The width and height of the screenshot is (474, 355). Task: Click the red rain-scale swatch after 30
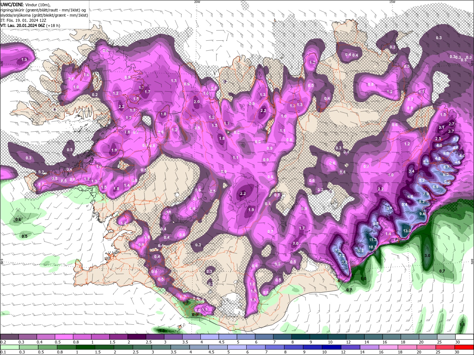pos(464,347)
